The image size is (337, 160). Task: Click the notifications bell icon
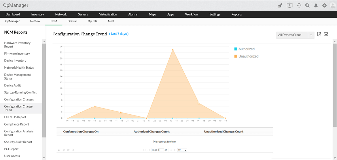(316, 5)
